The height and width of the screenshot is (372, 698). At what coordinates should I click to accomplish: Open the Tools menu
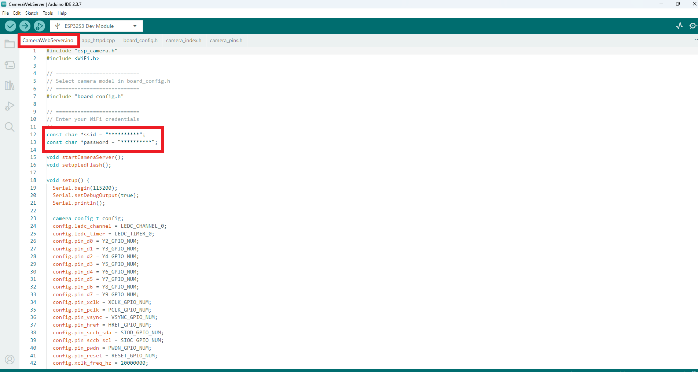click(48, 13)
